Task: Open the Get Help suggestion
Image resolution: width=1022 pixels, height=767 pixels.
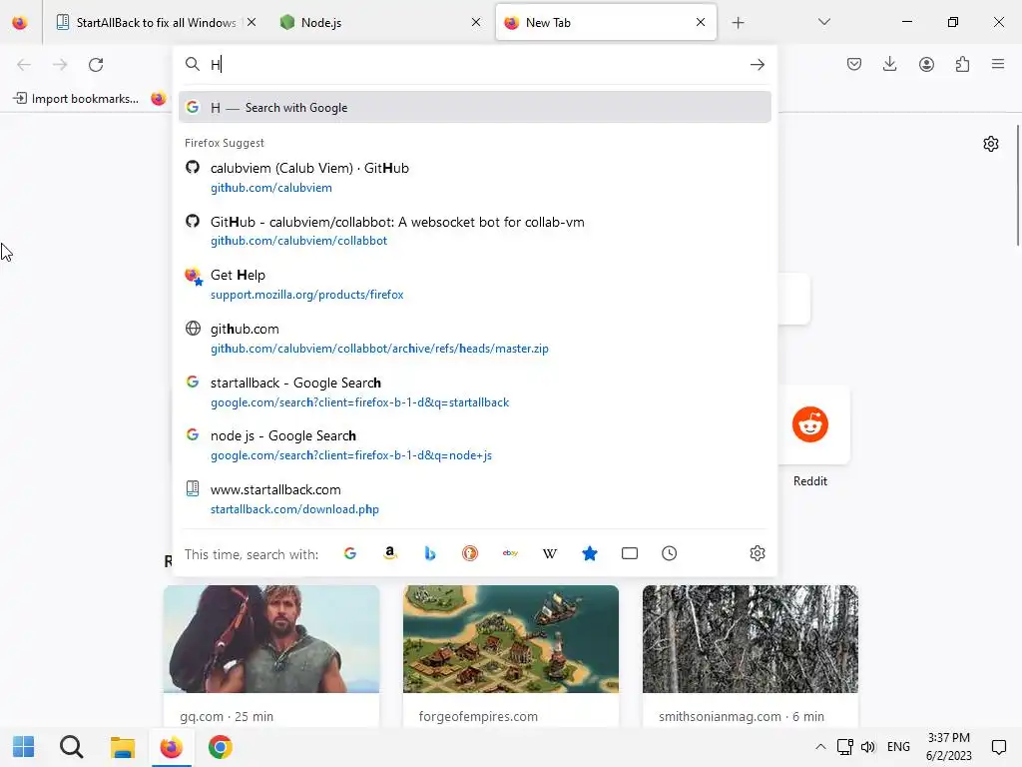Action: click(474, 285)
